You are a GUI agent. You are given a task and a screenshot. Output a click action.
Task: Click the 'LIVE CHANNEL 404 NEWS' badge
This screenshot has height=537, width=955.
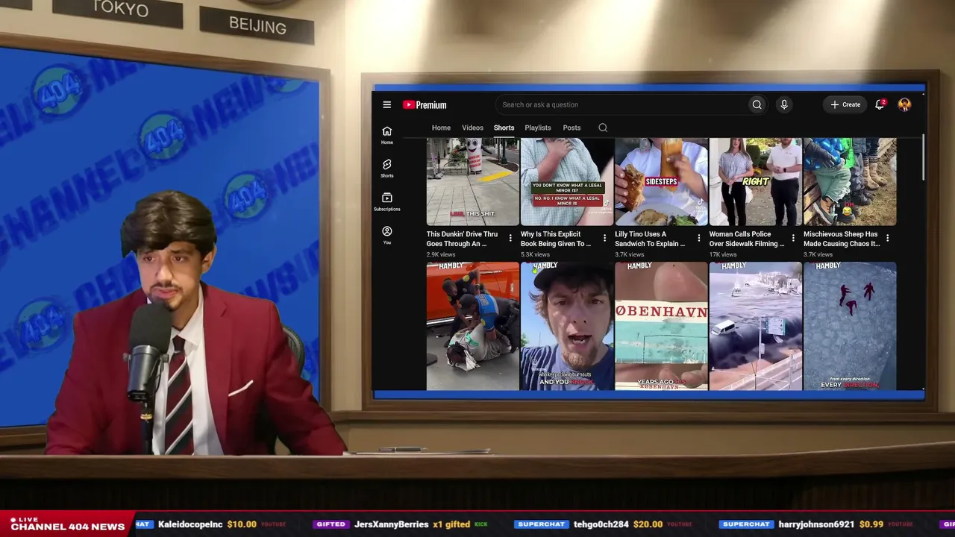click(x=67, y=524)
